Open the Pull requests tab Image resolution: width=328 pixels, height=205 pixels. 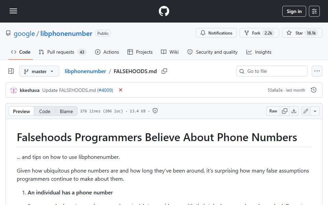point(62,52)
